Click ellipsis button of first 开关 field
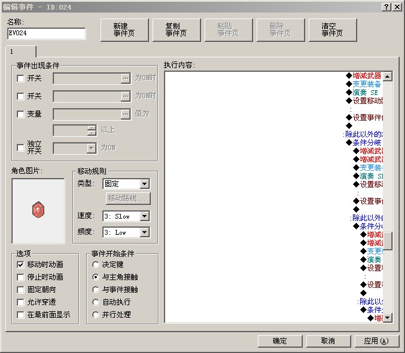 point(126,78)
